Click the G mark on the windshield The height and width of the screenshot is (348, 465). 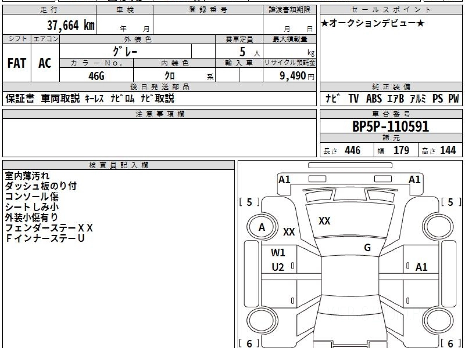[x=367, y=248]
